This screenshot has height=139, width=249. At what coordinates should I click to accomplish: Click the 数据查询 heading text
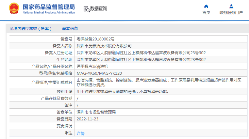[x=98, y=8]
